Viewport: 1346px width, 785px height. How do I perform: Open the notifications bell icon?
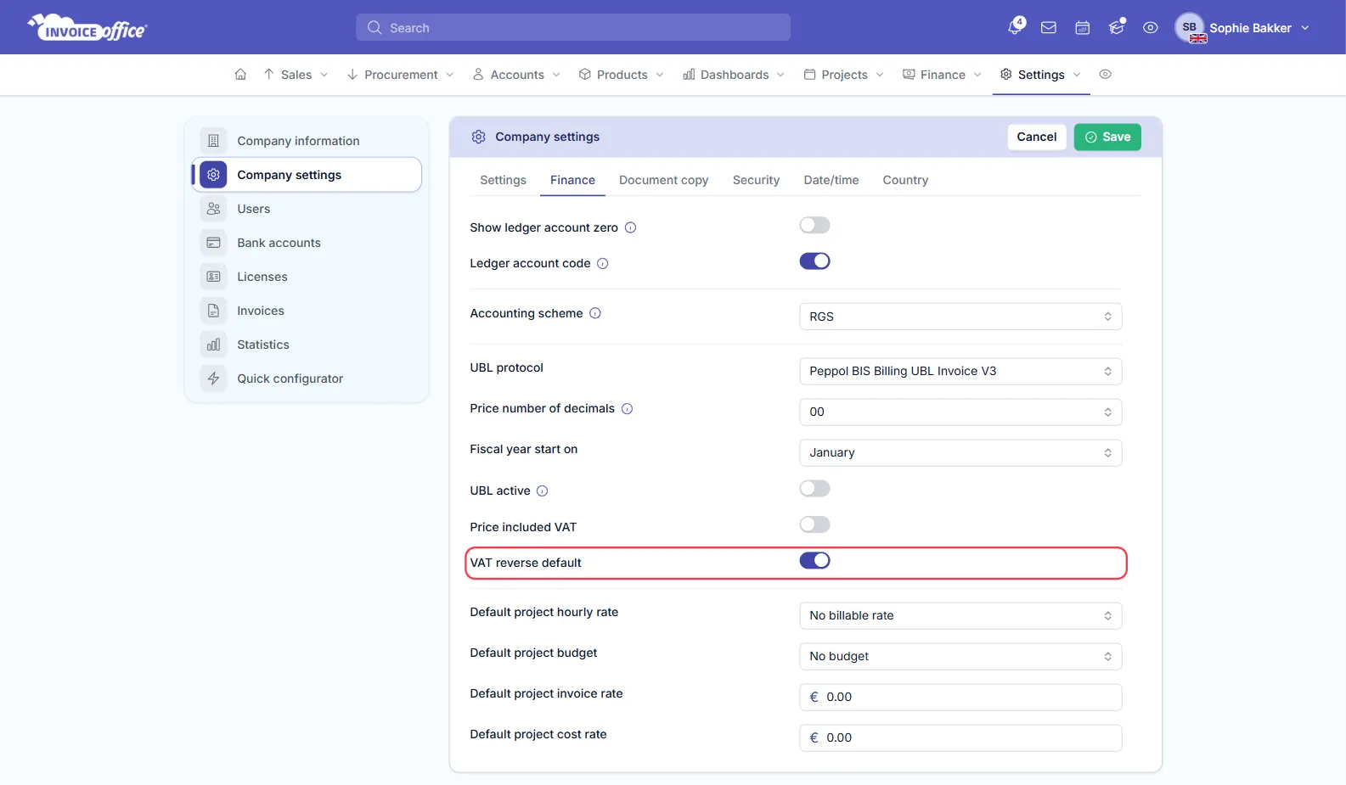(1015, 27)
